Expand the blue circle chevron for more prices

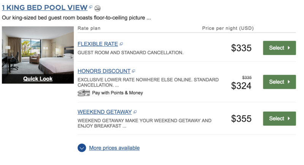click(x=82, y=148)
